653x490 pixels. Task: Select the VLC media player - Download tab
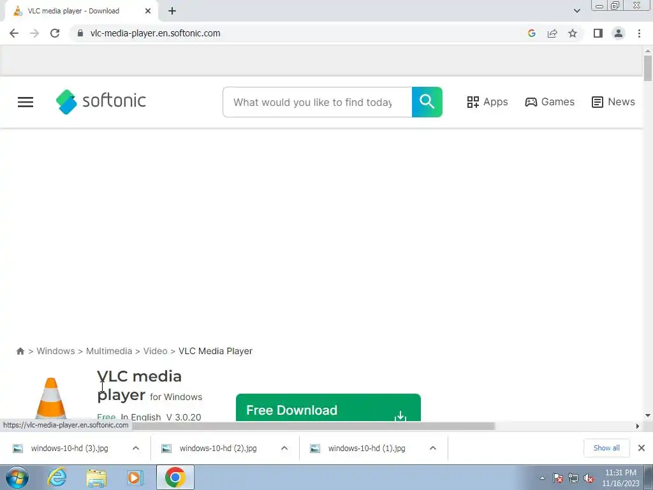coord(81,11)
